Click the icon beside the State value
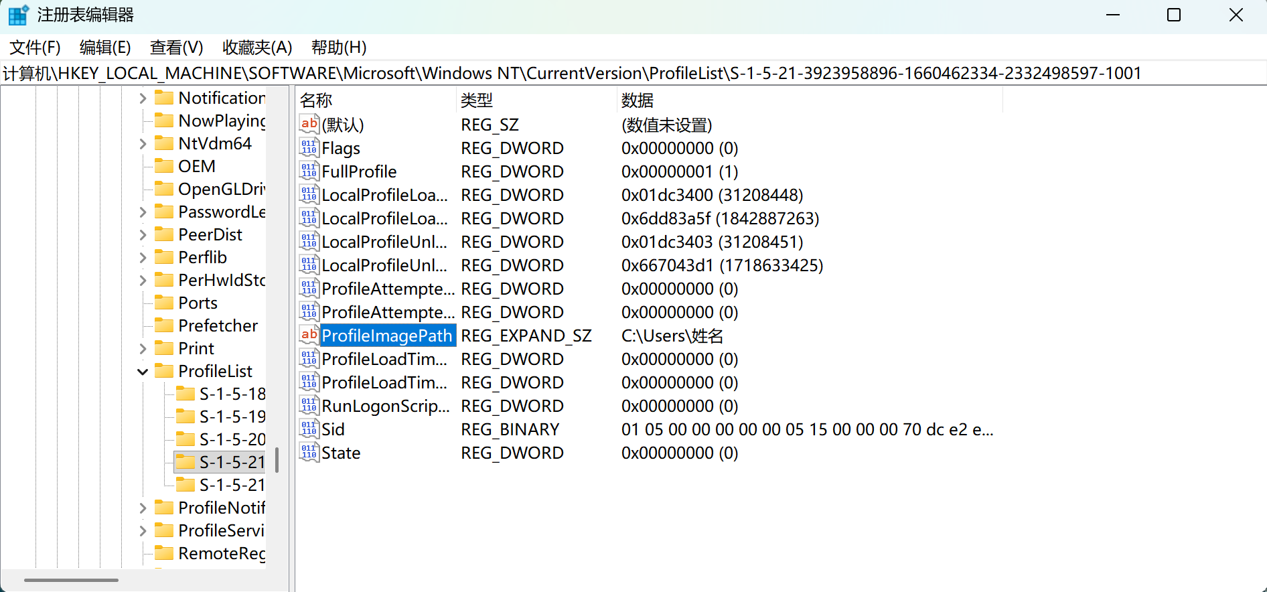This screenshot has height=592, width=1267. point(309,453)
